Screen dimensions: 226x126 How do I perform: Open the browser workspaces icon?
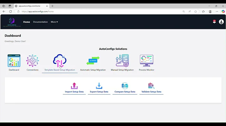[x=4, y=6]
